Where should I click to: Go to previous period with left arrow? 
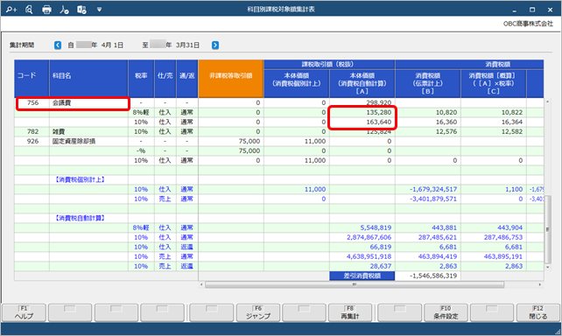click(58, 45)
